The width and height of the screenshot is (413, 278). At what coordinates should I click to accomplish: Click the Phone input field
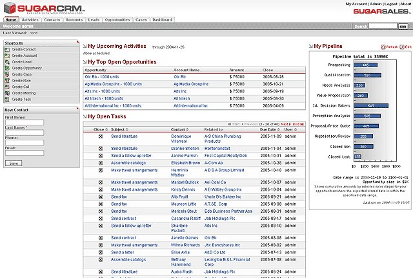pos(25,143)
